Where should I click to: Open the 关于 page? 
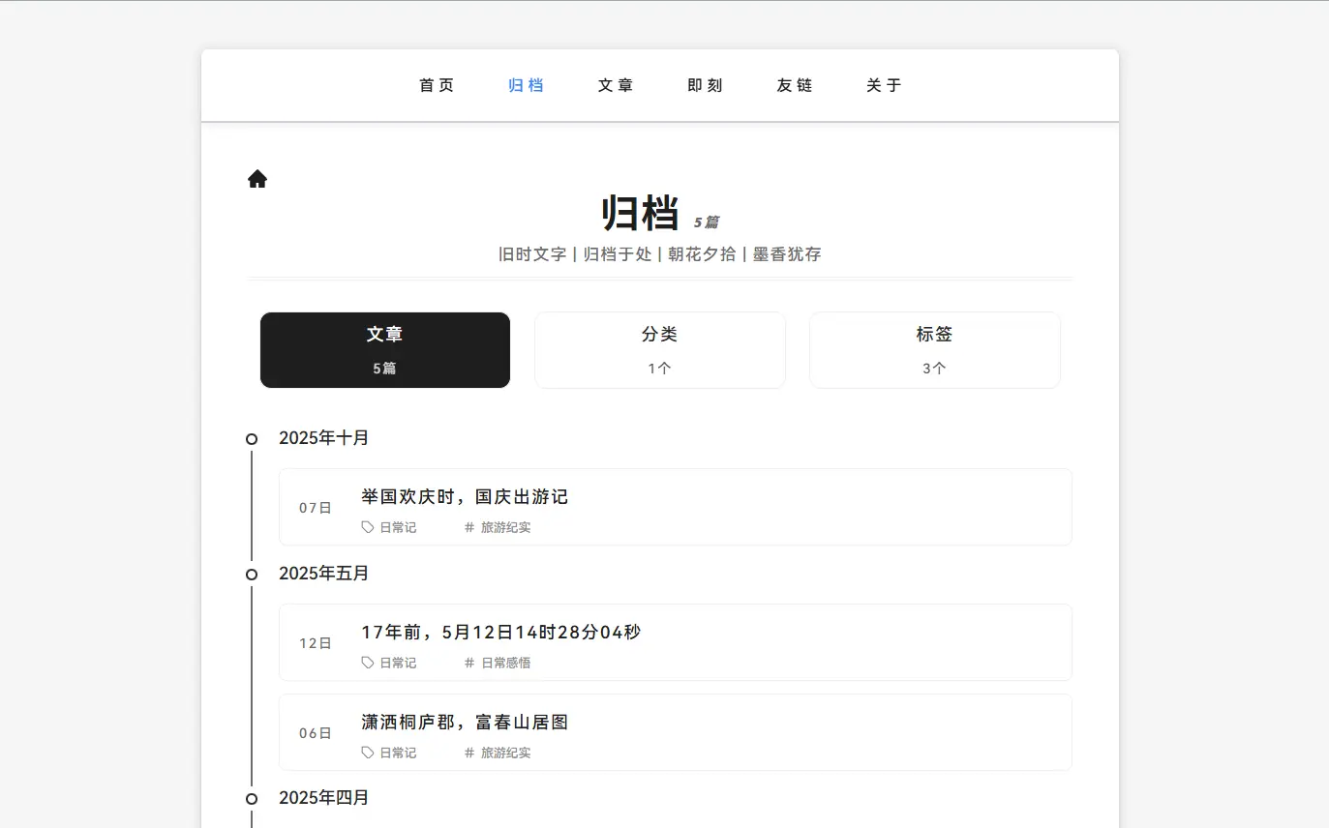pos(884,85)
